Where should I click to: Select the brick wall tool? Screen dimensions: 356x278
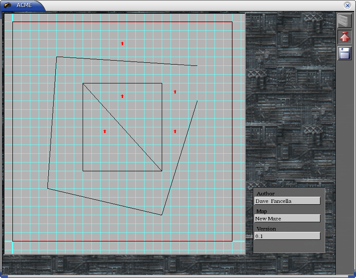(345, 21)
